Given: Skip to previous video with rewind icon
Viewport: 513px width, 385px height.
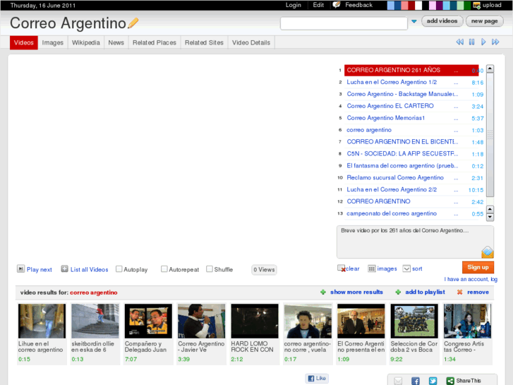Looking at the screenshot, I should pos(459,42).
